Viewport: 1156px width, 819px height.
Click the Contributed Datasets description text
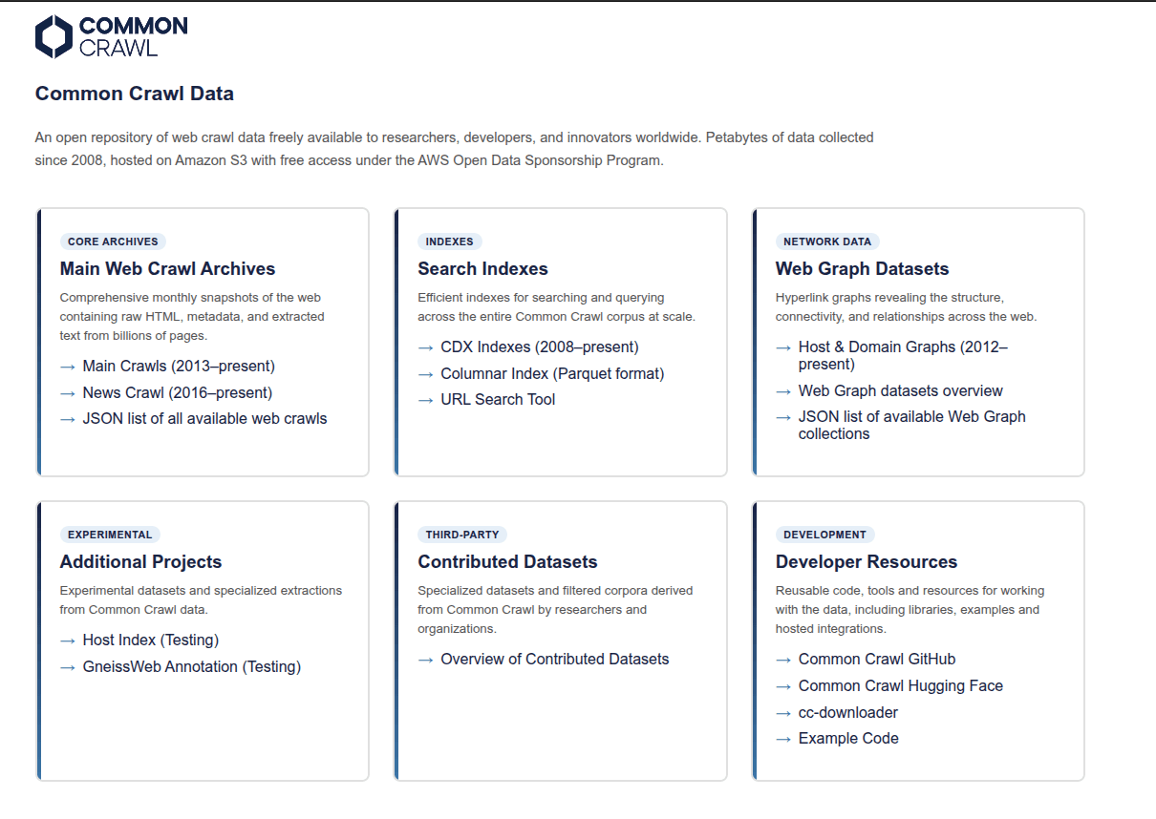coord(555,610)
